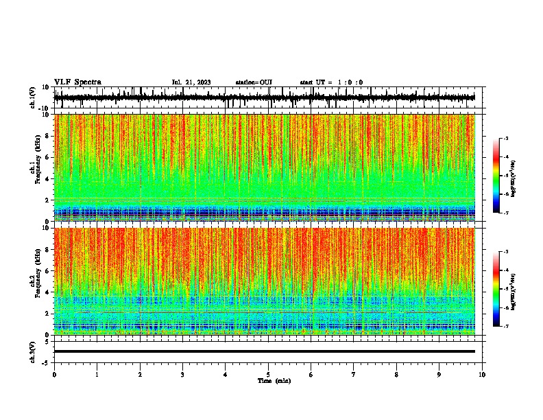Click the "station=OUJ" header text
The width and height of the screenshot is (543, 420).
click(x=254, y=82)
